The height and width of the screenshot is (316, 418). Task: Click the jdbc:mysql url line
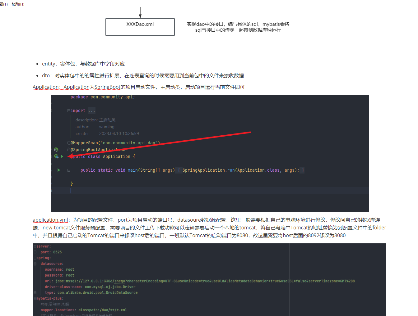click(200, 281)
